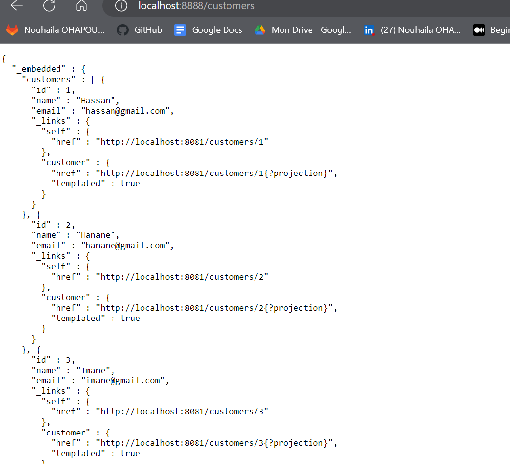Image resolution: width=510 pixels, height=464 pixels.
Task: Click the Medium icon beside Begin bookmark
Action: pos(479,30)
